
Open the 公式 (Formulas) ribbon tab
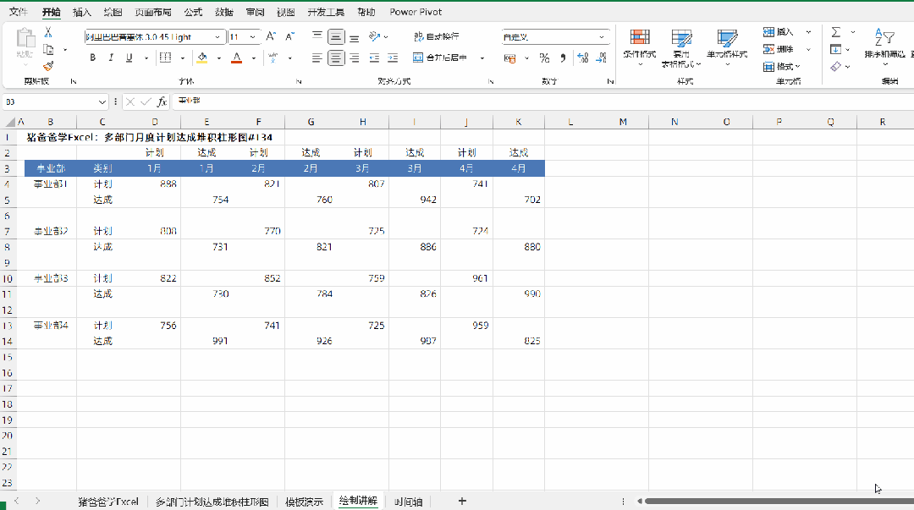tap(193, 12)
